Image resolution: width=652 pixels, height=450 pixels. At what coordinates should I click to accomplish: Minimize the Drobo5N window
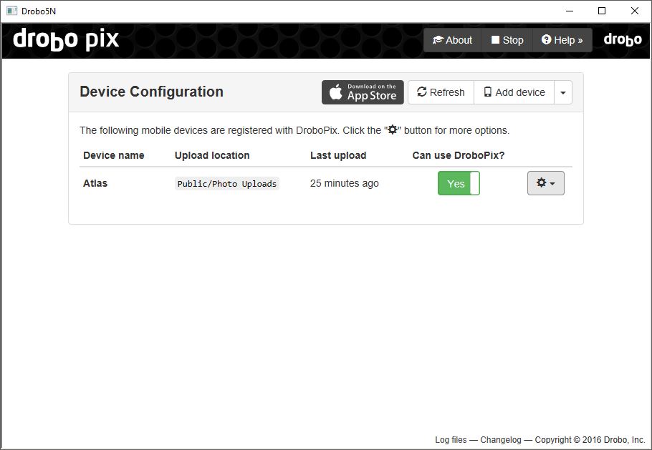(x=570, y=11)
